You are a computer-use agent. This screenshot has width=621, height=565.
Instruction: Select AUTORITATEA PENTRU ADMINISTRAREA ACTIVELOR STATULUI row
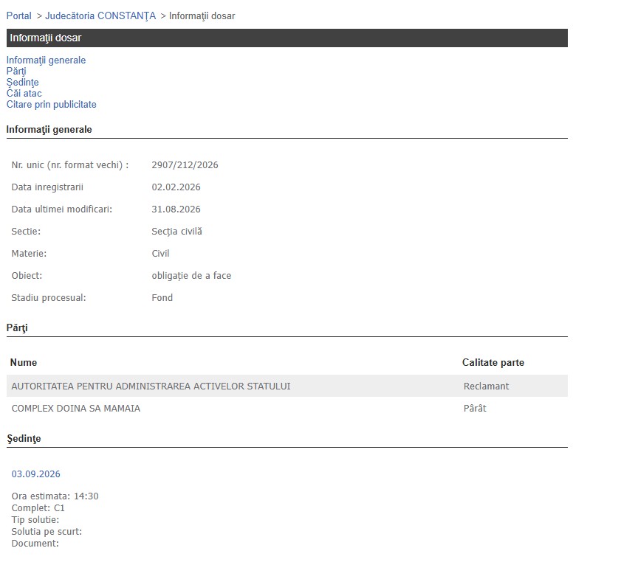[x=287, y=387]
